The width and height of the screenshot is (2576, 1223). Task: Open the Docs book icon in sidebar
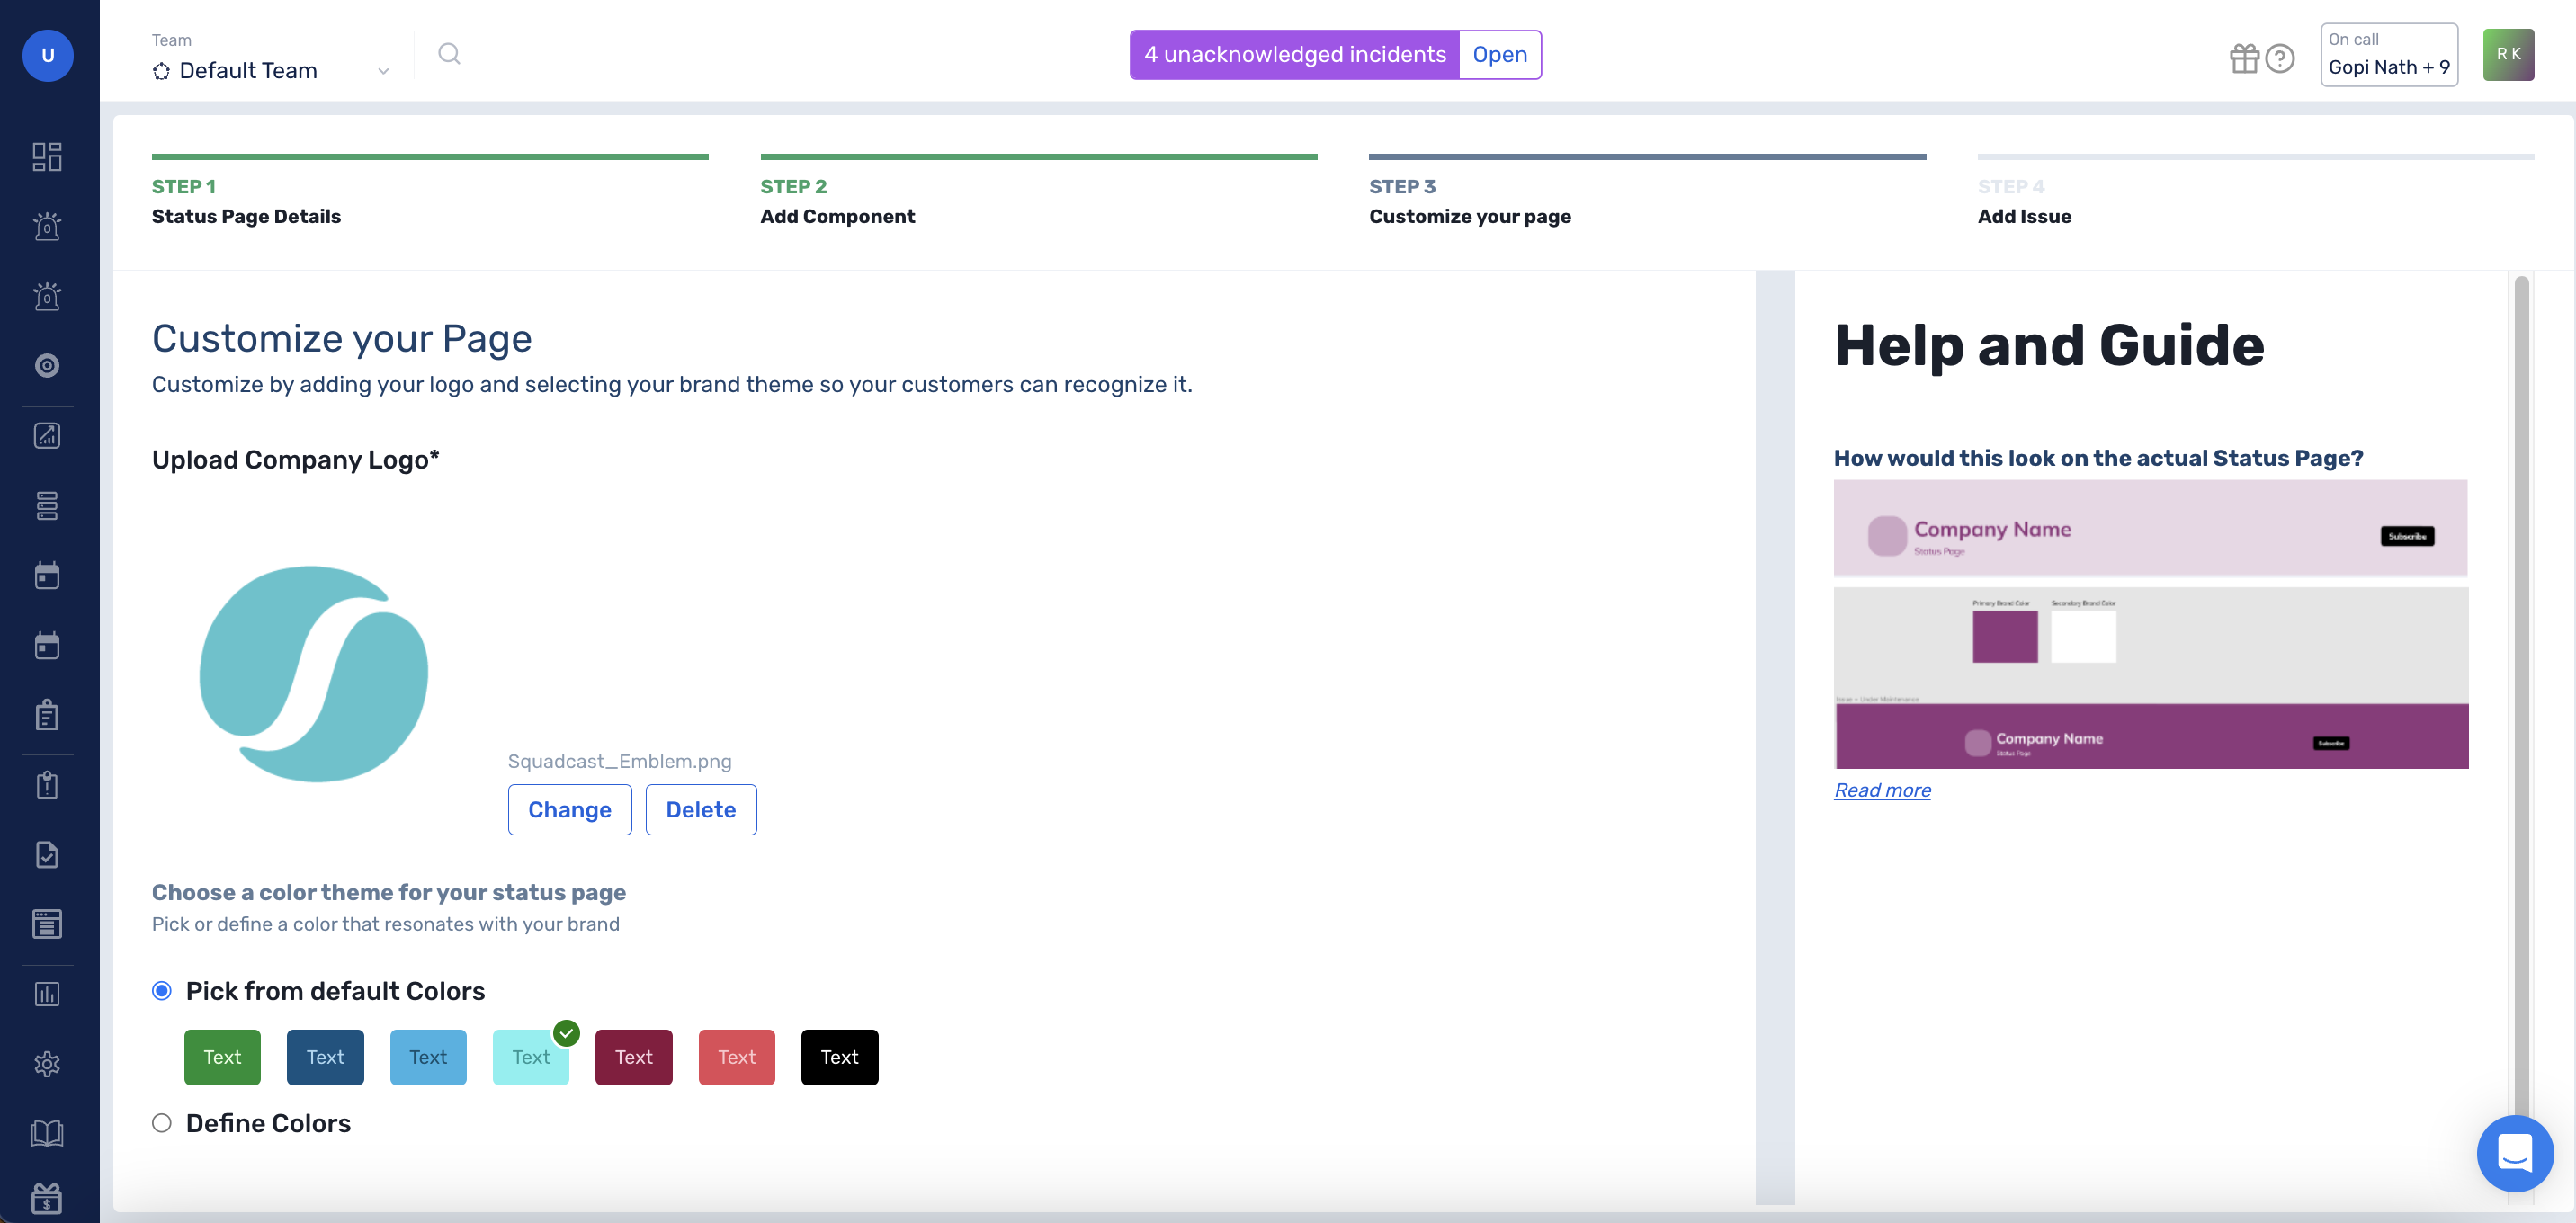47,1133
